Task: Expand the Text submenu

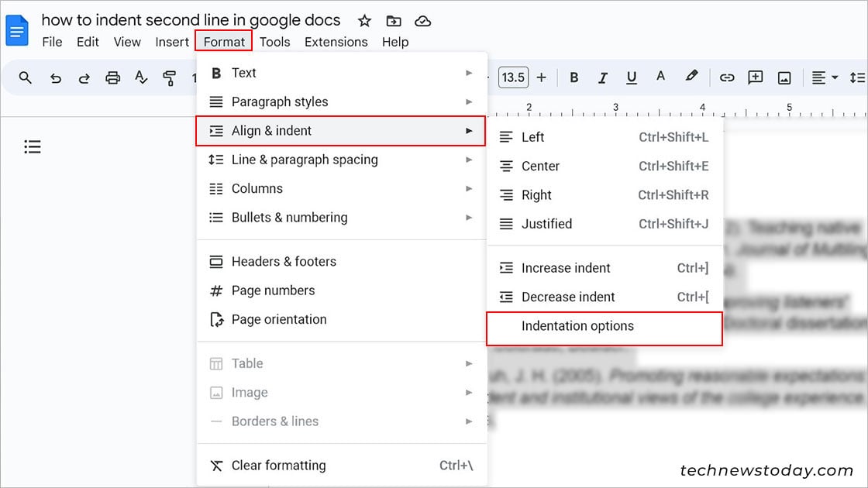Action: click(342, 73)
